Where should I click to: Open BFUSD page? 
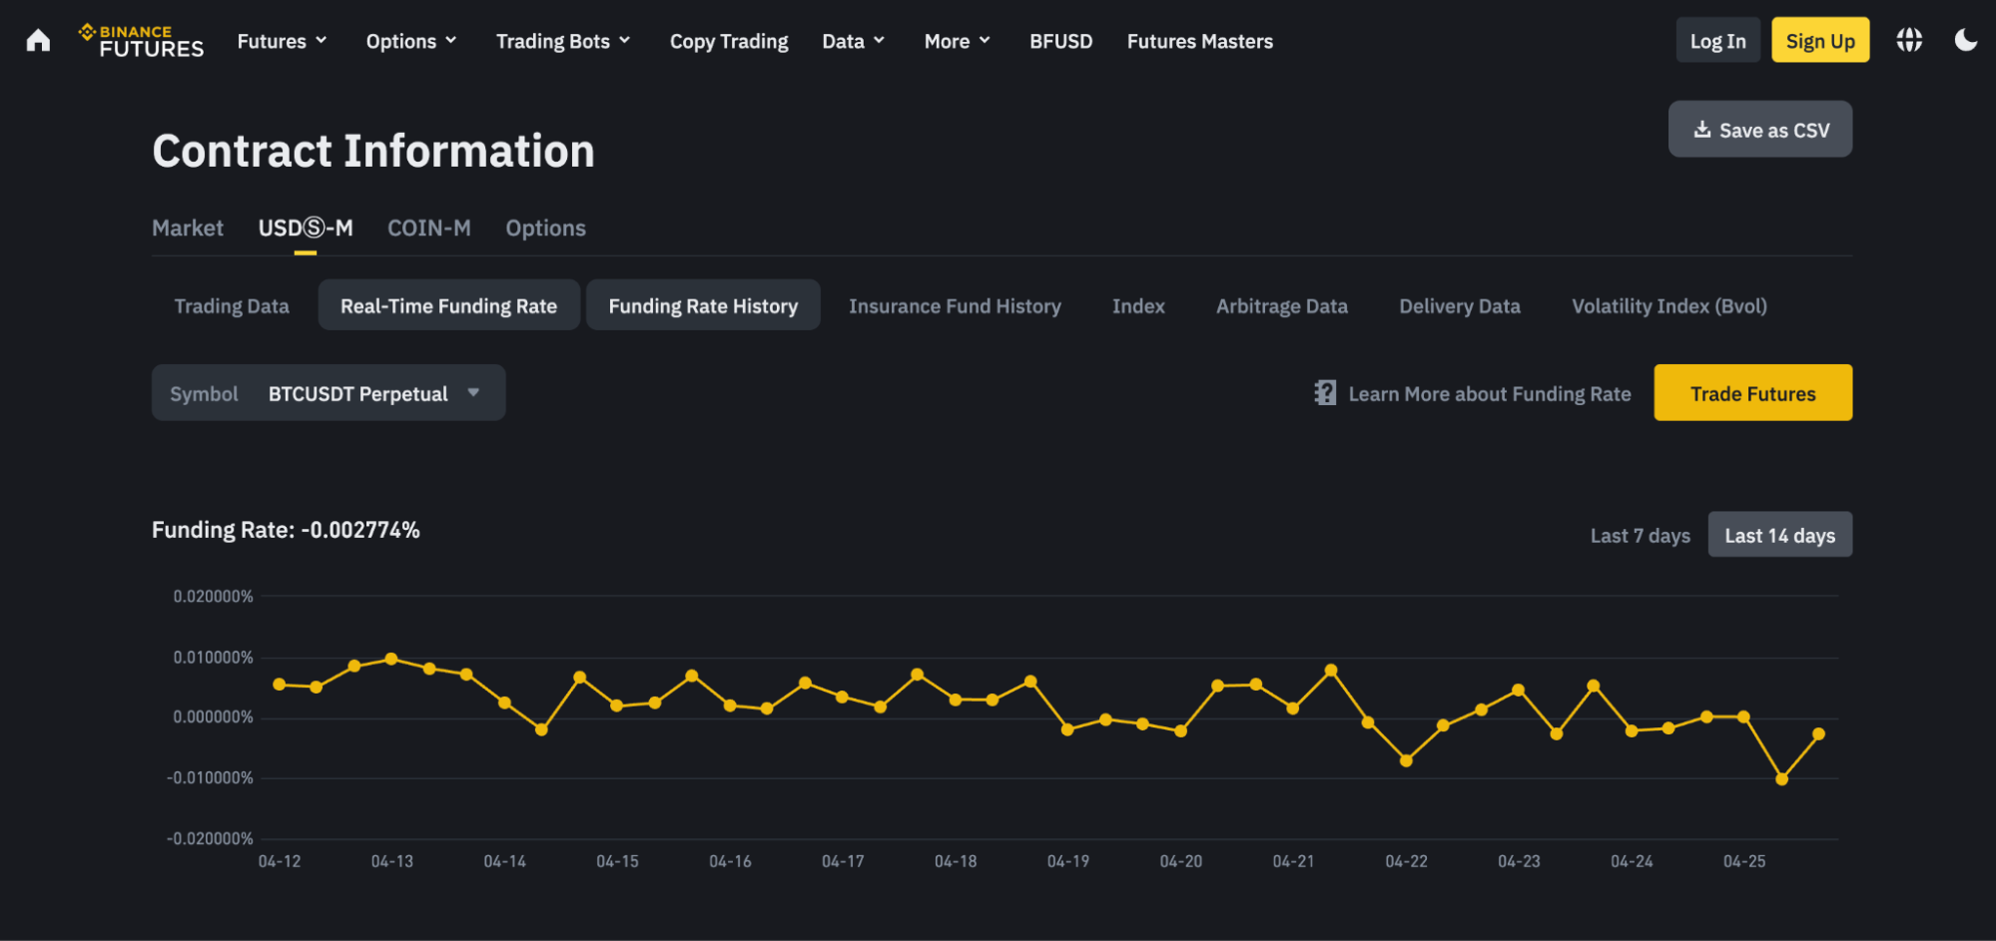pos(1060,41)
